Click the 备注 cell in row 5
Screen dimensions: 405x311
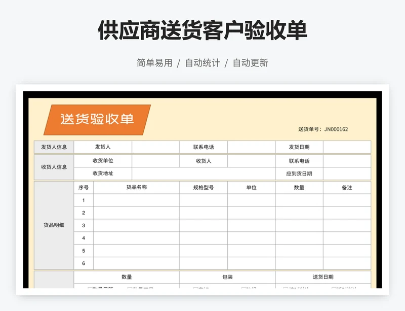(x=347, y=251)
